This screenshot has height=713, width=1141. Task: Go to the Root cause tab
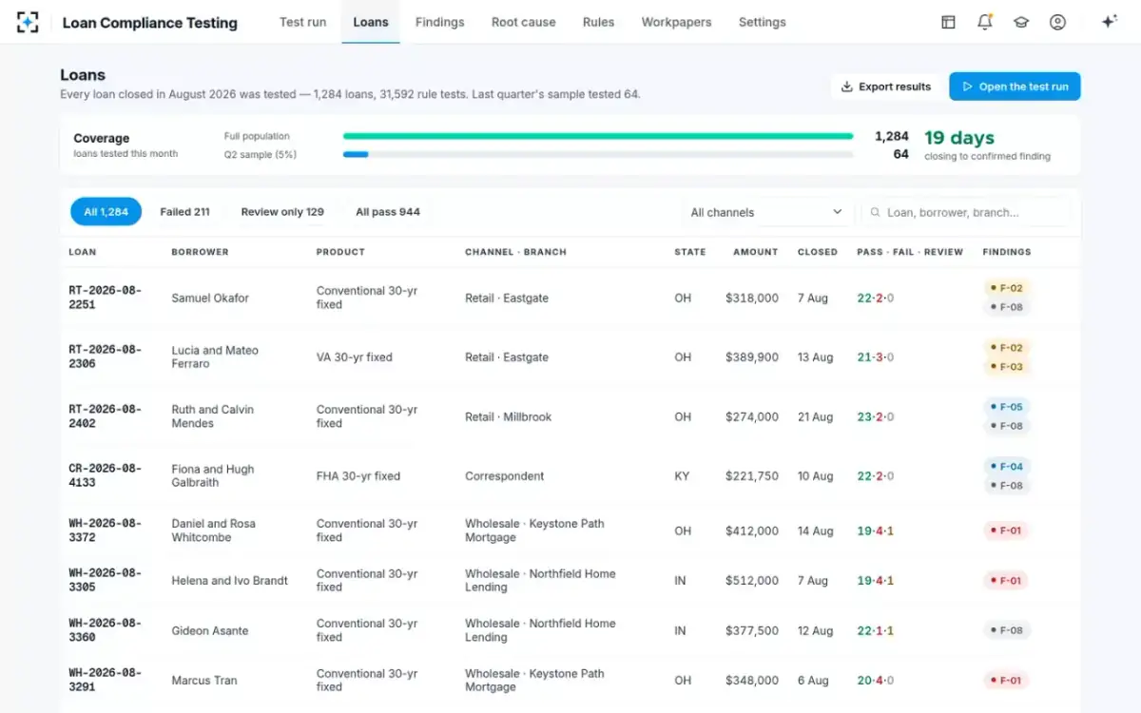click(523, 22)
